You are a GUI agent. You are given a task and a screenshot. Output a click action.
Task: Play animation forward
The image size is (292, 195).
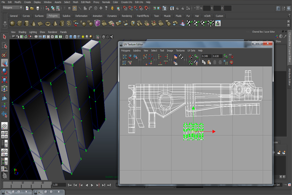click(x=92, y=185)
